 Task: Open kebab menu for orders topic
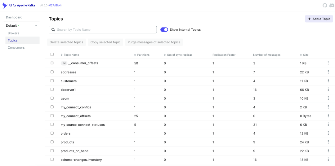click(328, 133)
